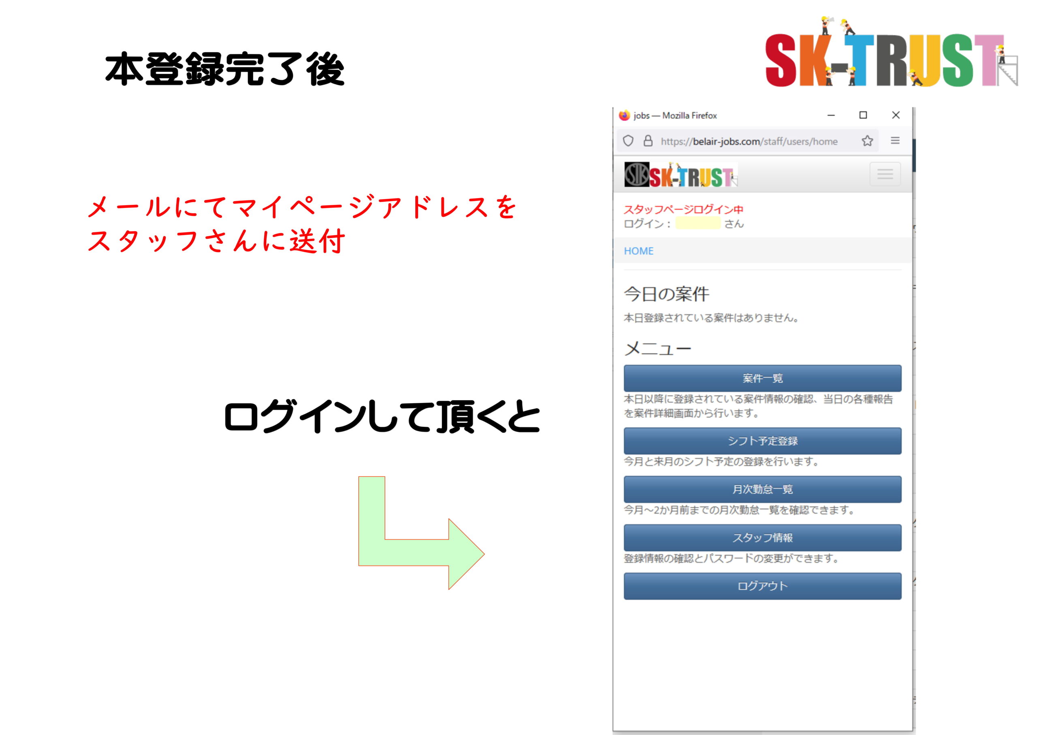This screenshot has width=1037, height=735.
Task: Click red text スタッフさんに送付
Action: point(216,241)
